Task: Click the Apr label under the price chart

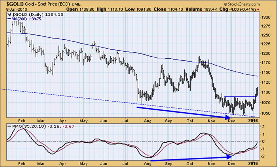Action: click(62, 121)
